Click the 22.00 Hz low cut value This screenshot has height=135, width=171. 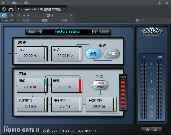coord(31,56)
